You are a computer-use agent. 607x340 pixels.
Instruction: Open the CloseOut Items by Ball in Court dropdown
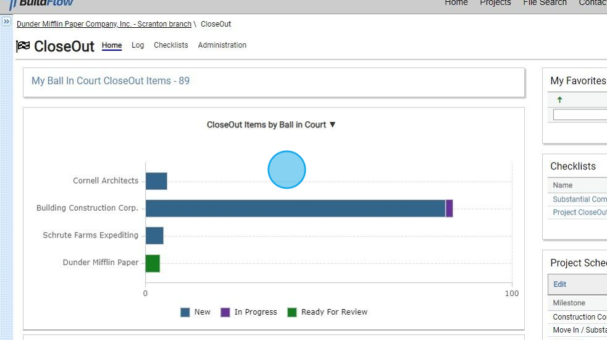(271, 125)
